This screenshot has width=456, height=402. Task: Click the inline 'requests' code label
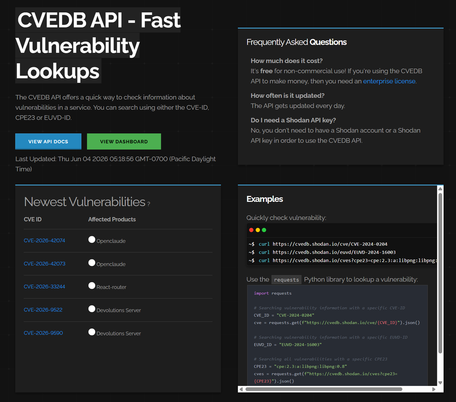point(286,280)
